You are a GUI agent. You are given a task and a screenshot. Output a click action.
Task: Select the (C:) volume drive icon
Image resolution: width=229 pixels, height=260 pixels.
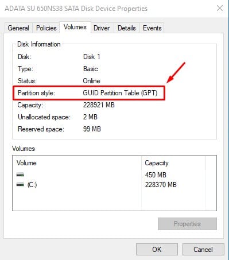coord(20,185)
